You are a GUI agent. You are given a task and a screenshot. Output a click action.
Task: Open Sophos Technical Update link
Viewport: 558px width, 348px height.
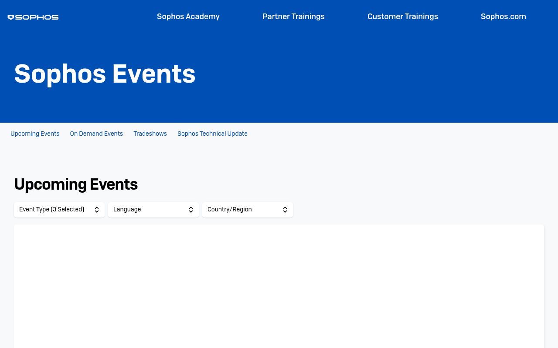[x=212, y=134]
